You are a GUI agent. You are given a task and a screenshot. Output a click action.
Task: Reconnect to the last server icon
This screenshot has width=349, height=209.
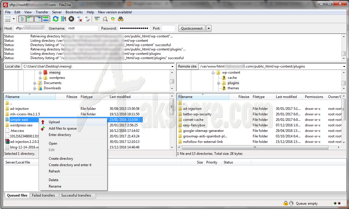tap(87, 19)
